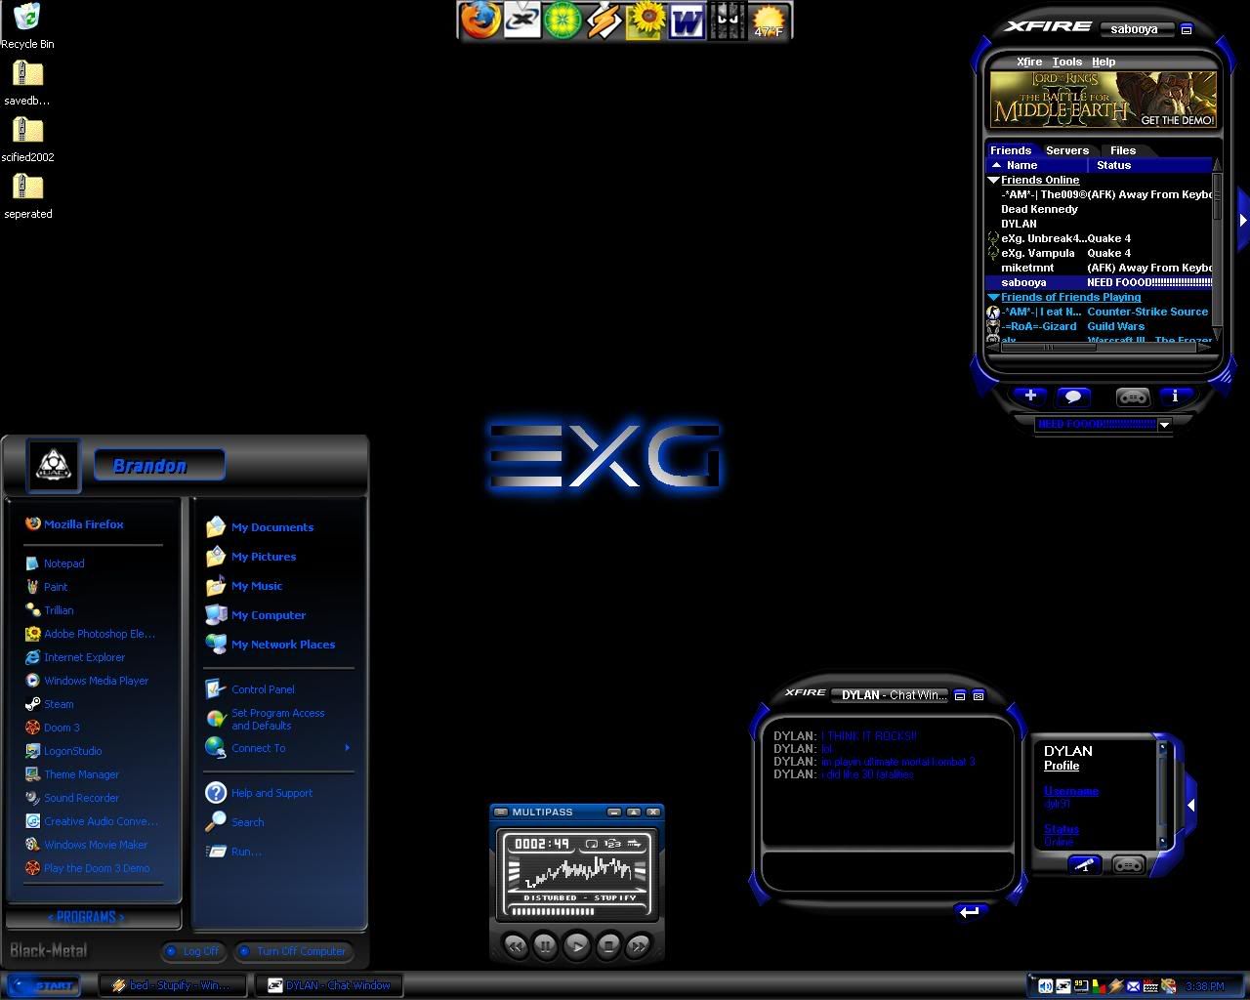Launch Microsoft Word from the dock
1250x1000 pixels.
[x=687, y=20]
